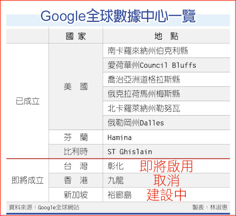
Task: Click location '南卡羅來納州伯克利縣'
Action: [x=148, y=51]
